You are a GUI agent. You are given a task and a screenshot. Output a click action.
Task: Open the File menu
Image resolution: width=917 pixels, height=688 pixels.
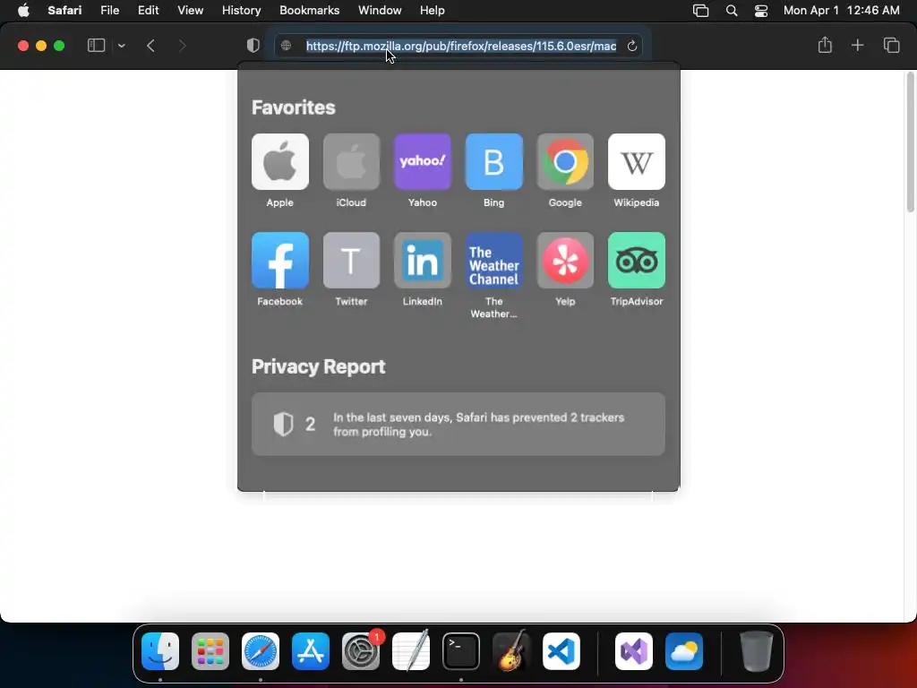pyautogui.click(x=109, y=11)
